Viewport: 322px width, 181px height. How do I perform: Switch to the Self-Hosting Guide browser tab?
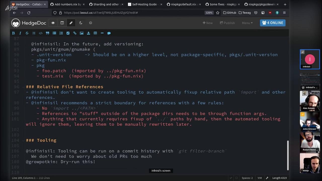coord(143,4)
